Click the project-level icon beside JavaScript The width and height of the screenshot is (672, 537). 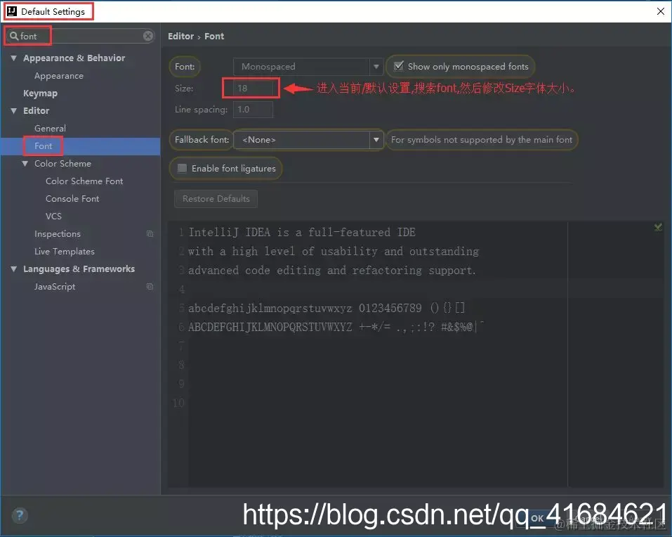[150, 287]
